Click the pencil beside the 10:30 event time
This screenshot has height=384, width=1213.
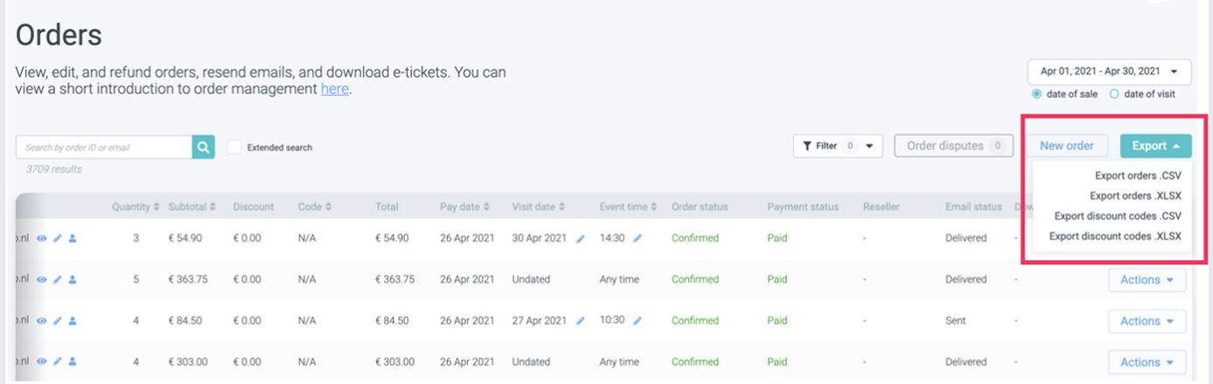point(638,321)
